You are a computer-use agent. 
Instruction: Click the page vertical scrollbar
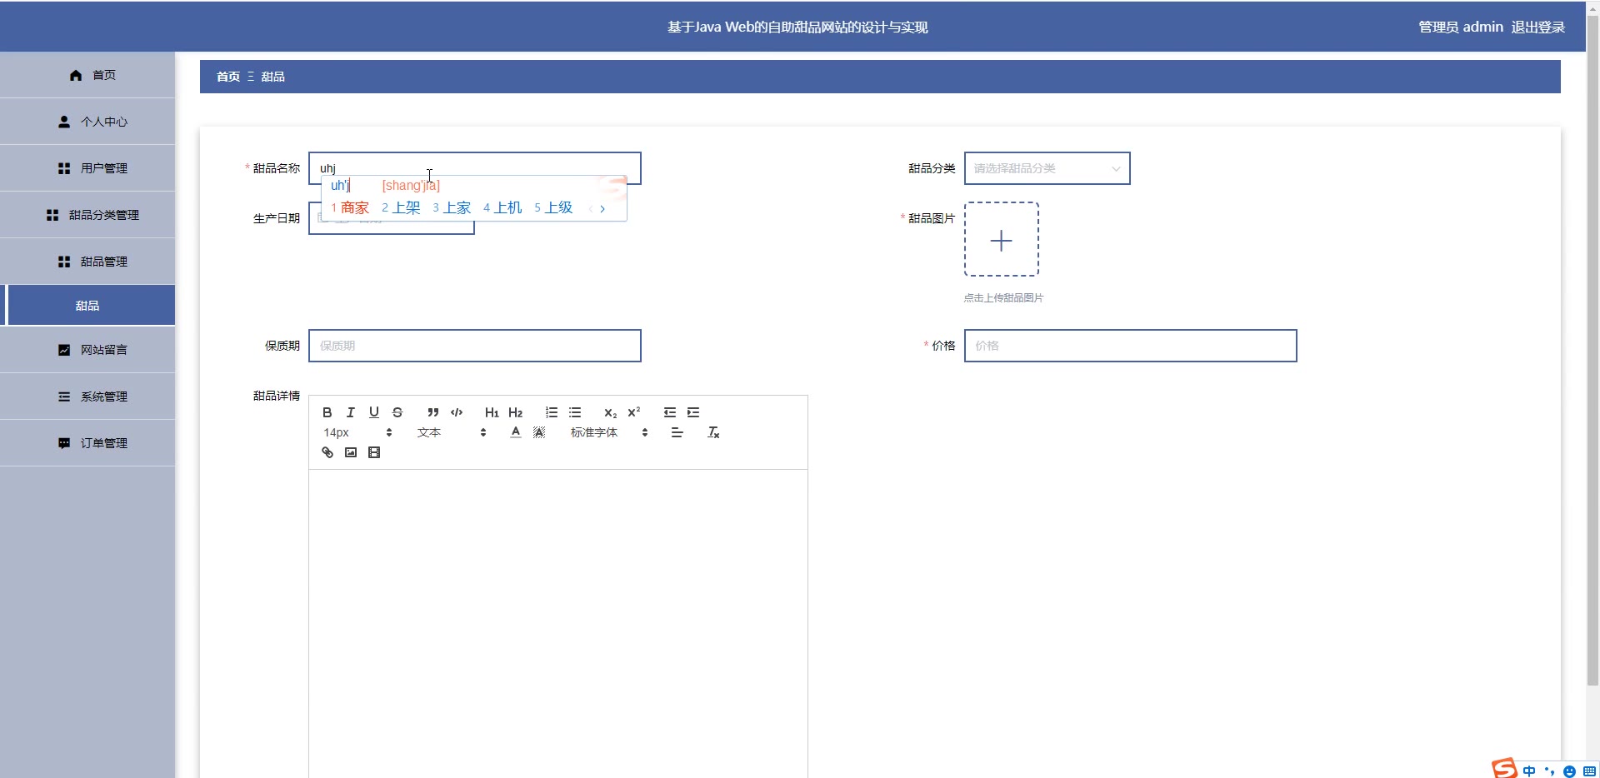pos(1592,350)
